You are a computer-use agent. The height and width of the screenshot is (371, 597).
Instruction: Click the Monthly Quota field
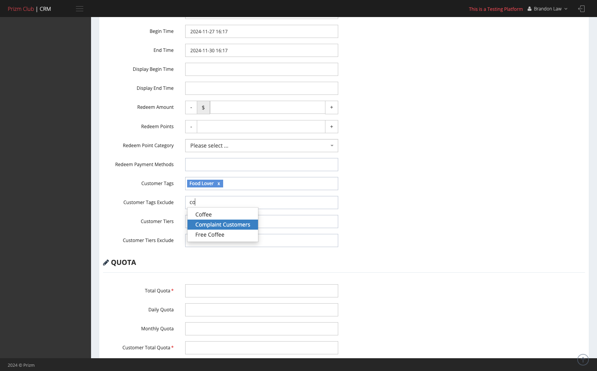tap(262, 329)
